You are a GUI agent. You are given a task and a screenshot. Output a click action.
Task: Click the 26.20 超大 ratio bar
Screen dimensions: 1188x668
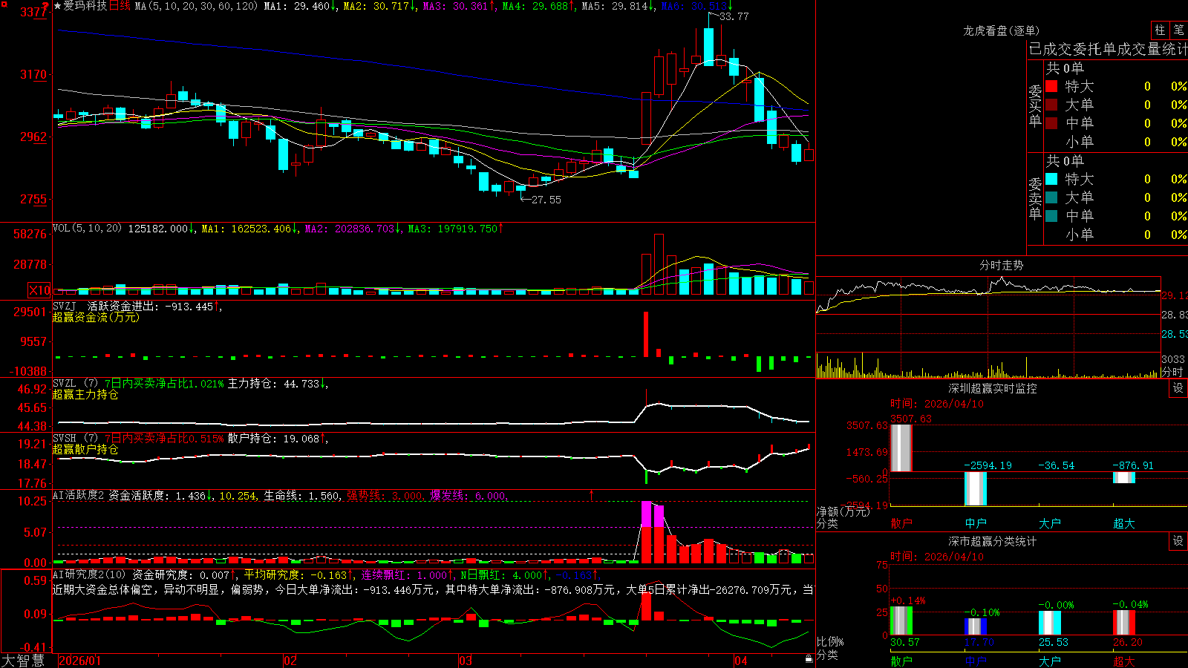point(1124,623)
